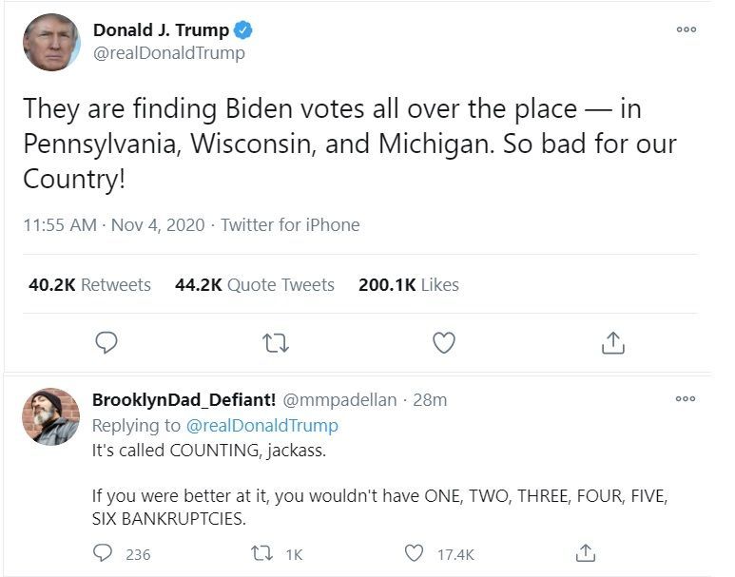Like the main tweet with heart icon
Screen dimensions: 735x577
pyautogui.click(x=443, y=342)
